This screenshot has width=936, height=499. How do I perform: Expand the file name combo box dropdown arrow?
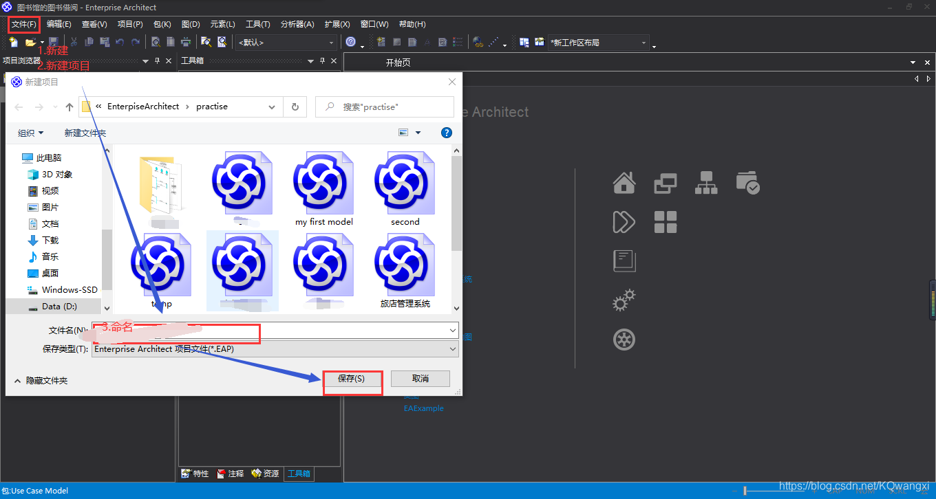tap(452, 331)
